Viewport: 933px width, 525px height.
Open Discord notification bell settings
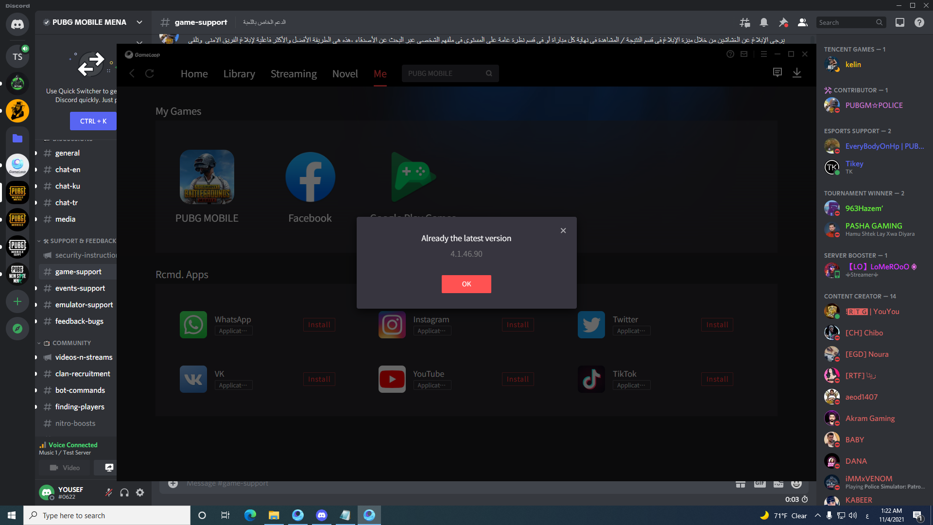point(764,22)
